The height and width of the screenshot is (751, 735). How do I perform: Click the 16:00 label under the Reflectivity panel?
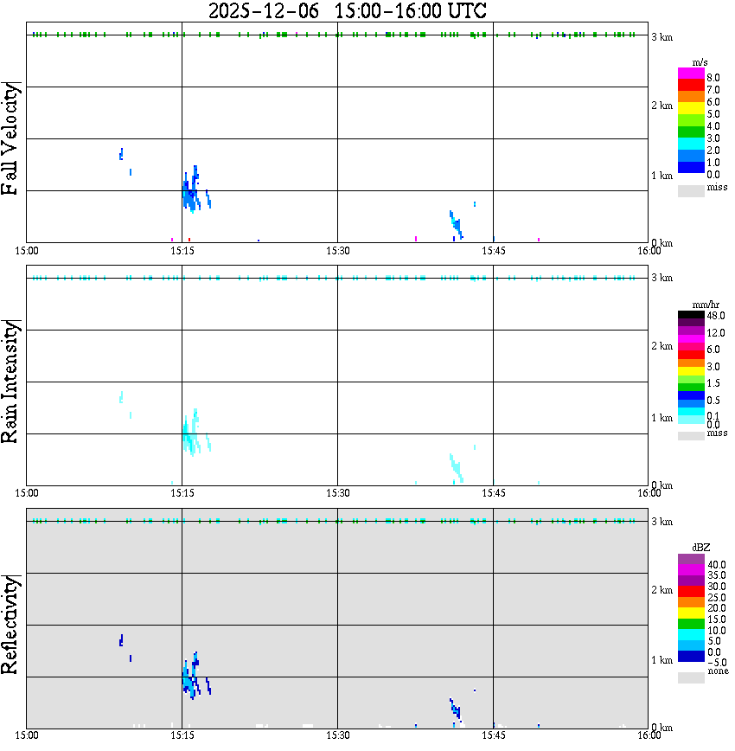tap(649, 735)
